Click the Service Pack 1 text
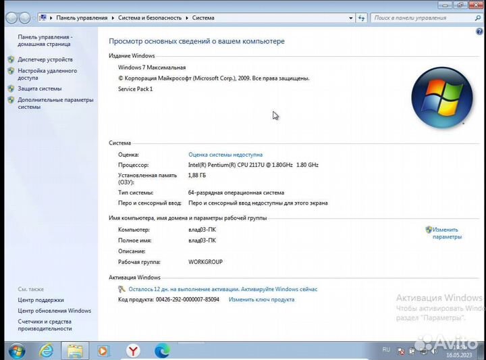Screen dimensions: 486x360 (136, 89)
